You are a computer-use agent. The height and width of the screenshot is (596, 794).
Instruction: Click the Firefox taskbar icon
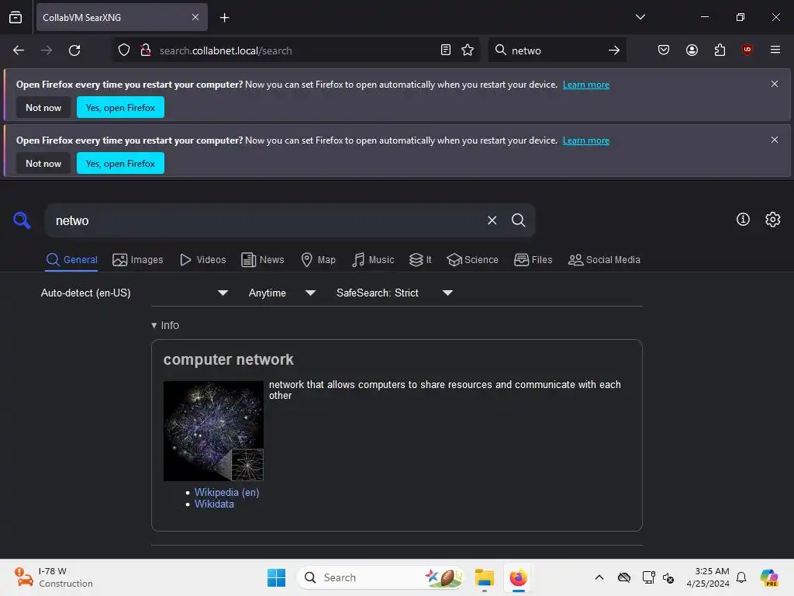tap(518, 577)
